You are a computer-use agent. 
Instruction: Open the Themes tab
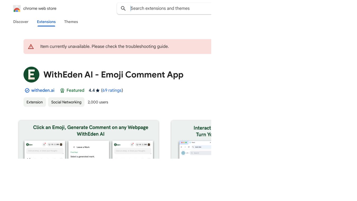tap(71, 22)
